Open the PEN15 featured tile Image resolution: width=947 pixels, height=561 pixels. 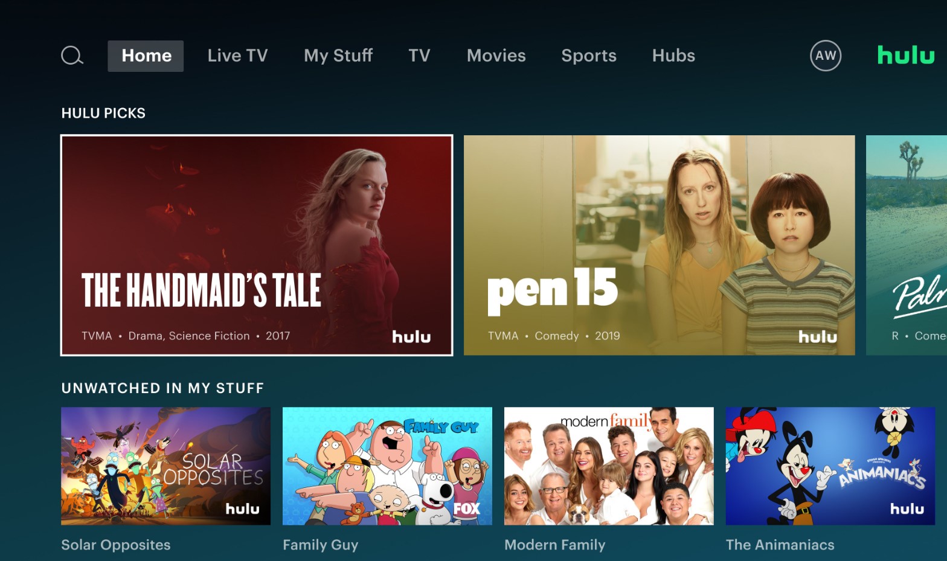point(659,245)
